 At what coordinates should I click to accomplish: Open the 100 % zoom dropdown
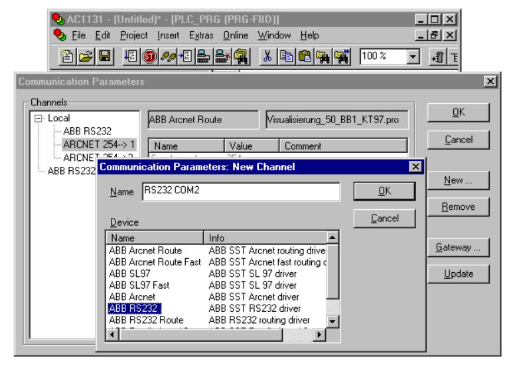pos(413,57)
